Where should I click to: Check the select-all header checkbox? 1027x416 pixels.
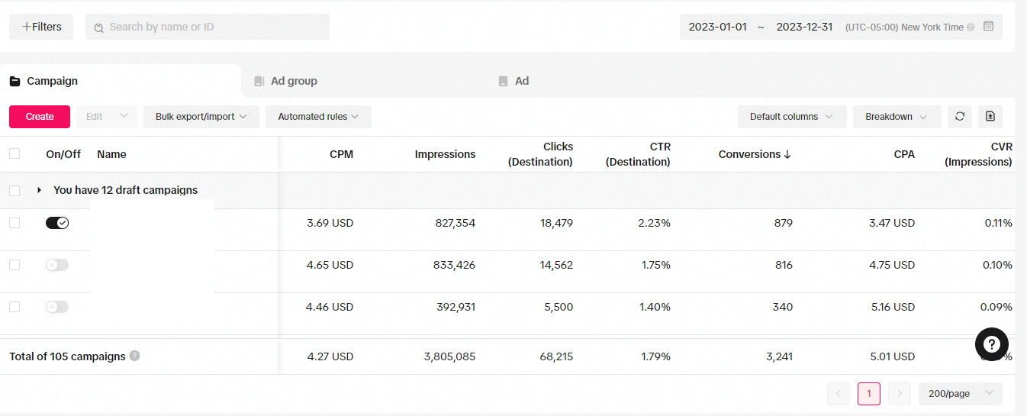[14, 153]
